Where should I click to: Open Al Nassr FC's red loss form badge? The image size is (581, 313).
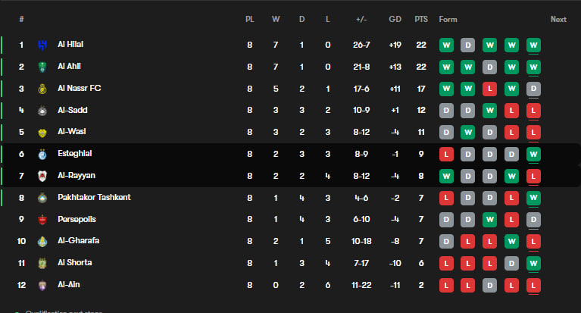(x=490, y=89)
